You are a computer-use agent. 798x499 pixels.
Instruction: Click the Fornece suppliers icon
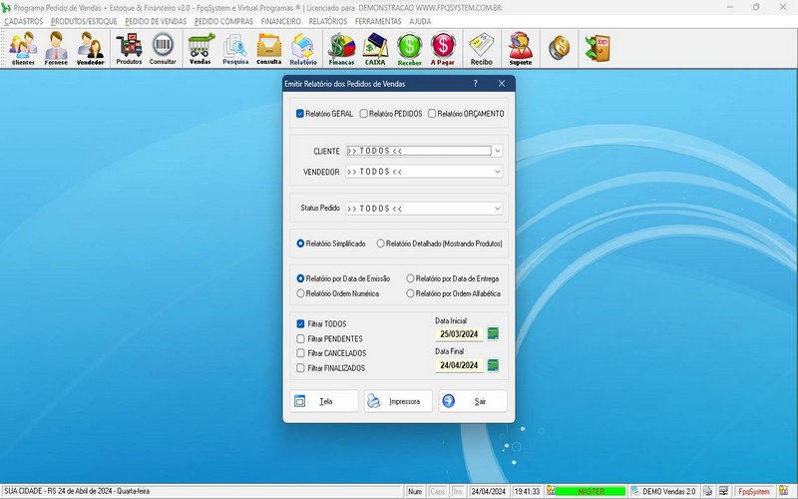tap(57, 48)
